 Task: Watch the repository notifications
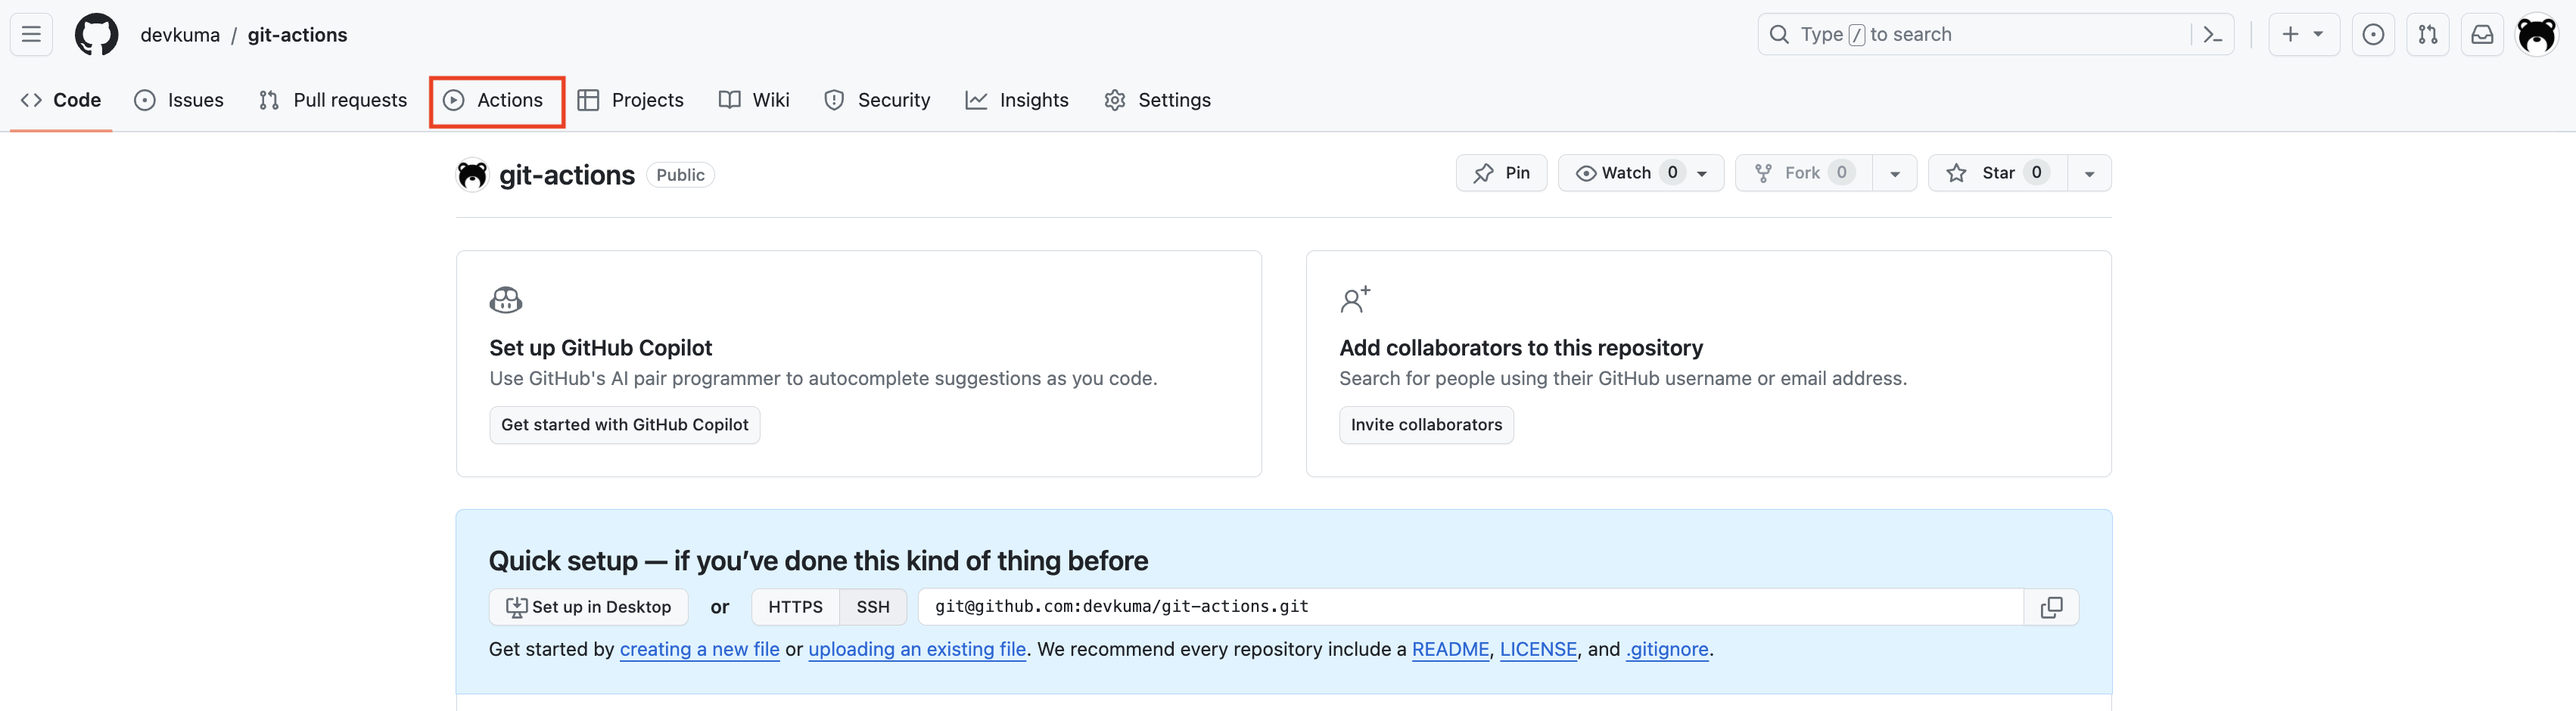(x=1640, y=173)
